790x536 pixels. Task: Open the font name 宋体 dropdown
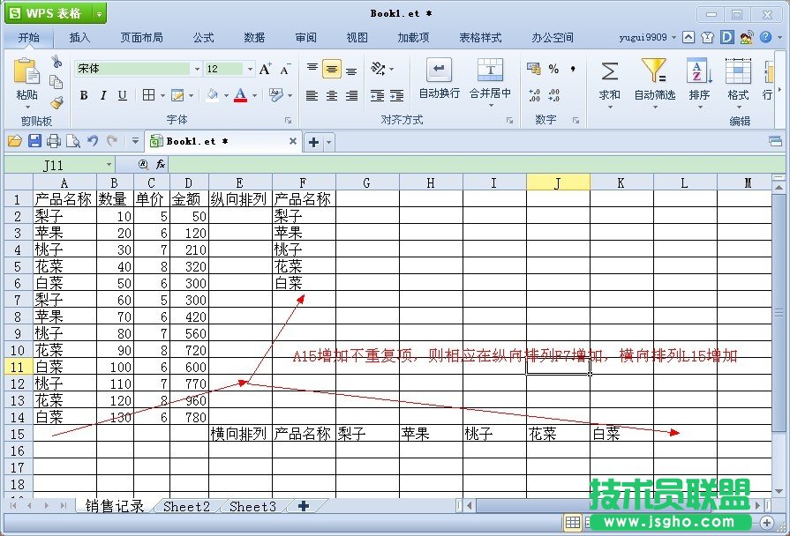[x=197, y=68]
